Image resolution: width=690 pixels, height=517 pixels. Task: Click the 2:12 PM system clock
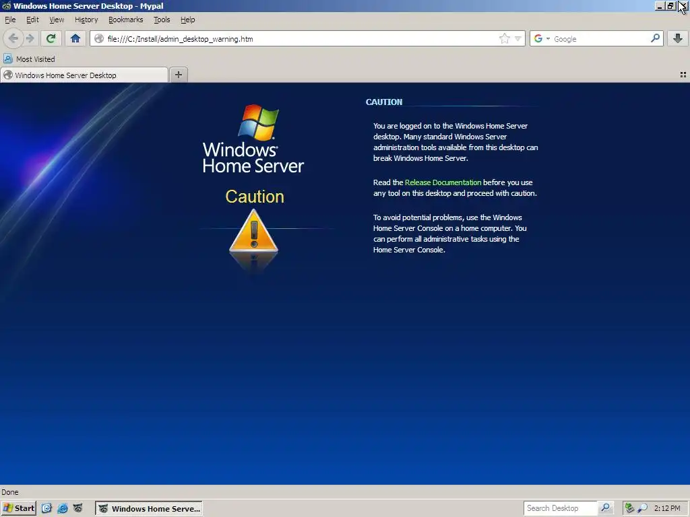(x=667, y=508)
